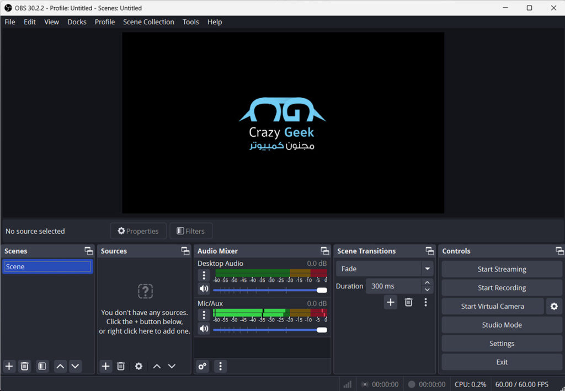565x391 pixels.
Task: Open the Docks menu
Action: point(77,22)
